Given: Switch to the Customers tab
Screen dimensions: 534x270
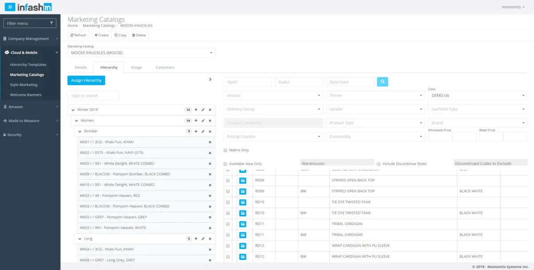Looking at the screenshot, I should (x=165, y=68).
